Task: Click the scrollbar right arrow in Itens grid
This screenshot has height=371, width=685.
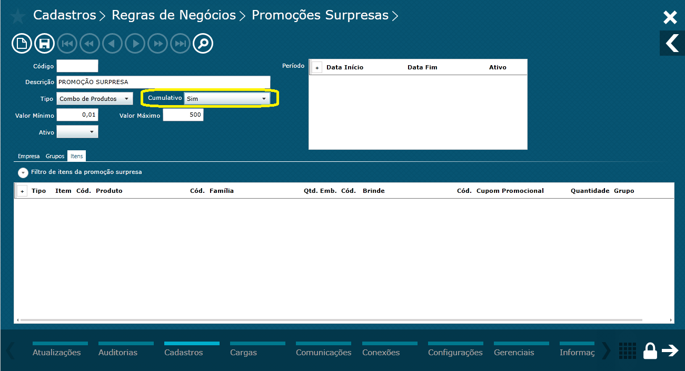Action: pos(671,320)
